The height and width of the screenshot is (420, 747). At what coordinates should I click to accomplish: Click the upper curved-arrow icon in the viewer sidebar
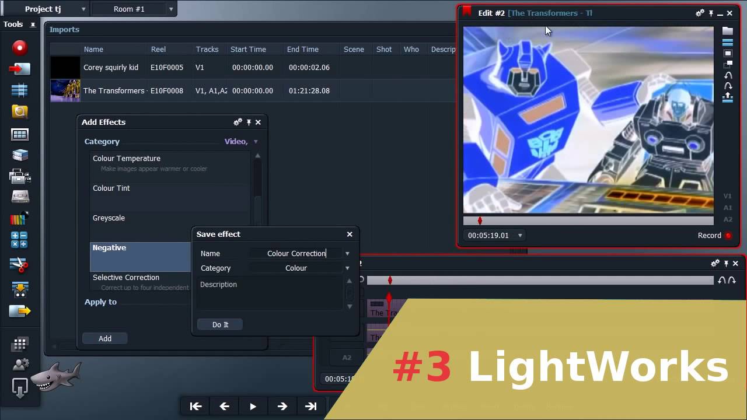pyautogui.click(x=728, y=75)
